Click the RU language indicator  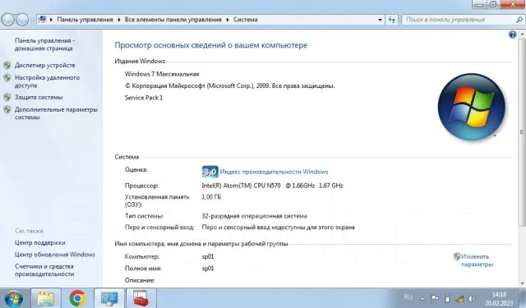click(408, 297)
